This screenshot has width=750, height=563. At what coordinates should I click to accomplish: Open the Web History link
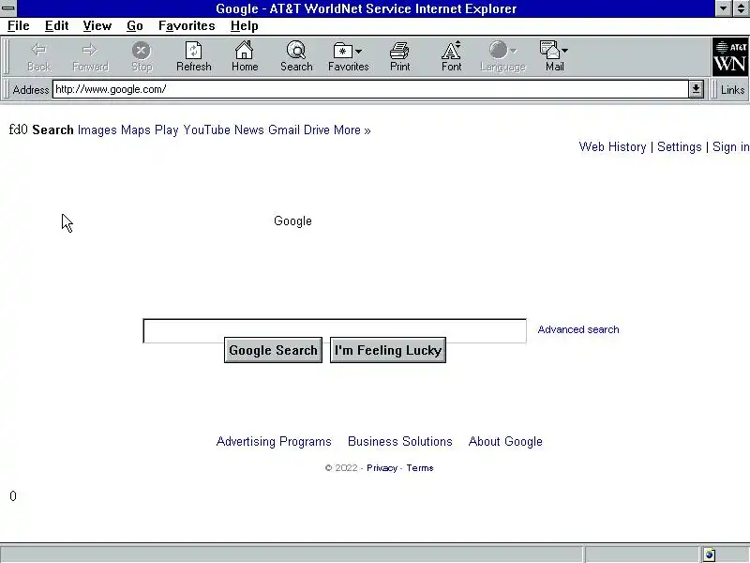613,147
